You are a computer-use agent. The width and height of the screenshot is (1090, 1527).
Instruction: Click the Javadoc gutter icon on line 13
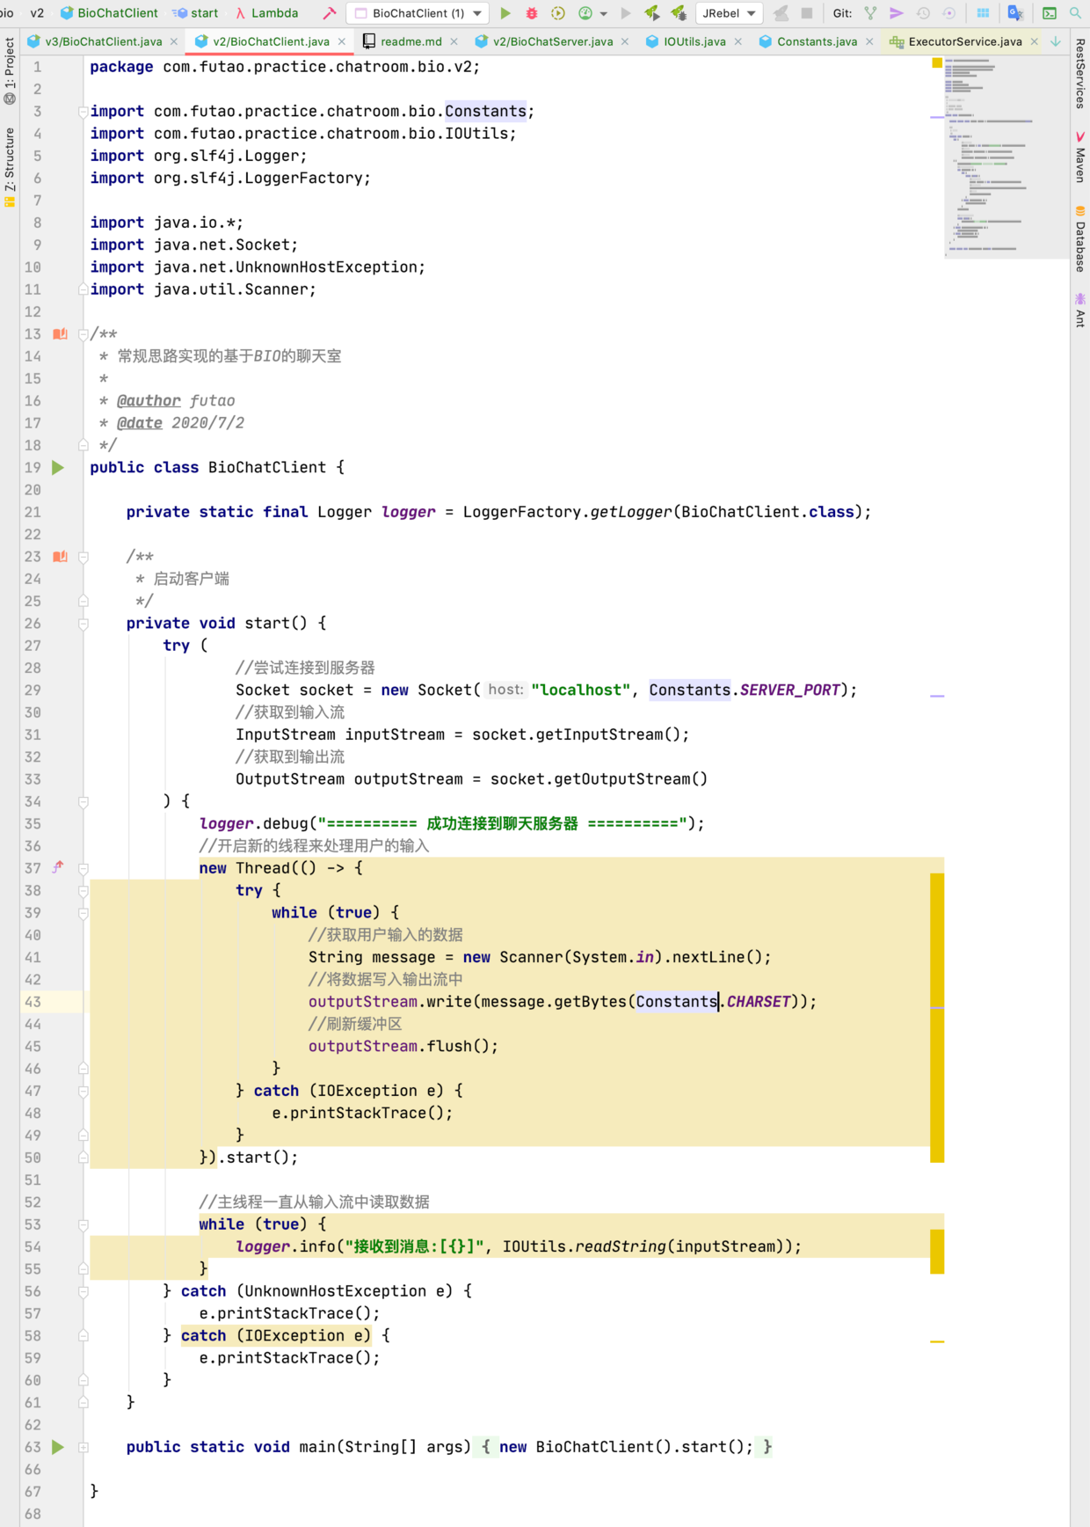click(x=60, y=334)
